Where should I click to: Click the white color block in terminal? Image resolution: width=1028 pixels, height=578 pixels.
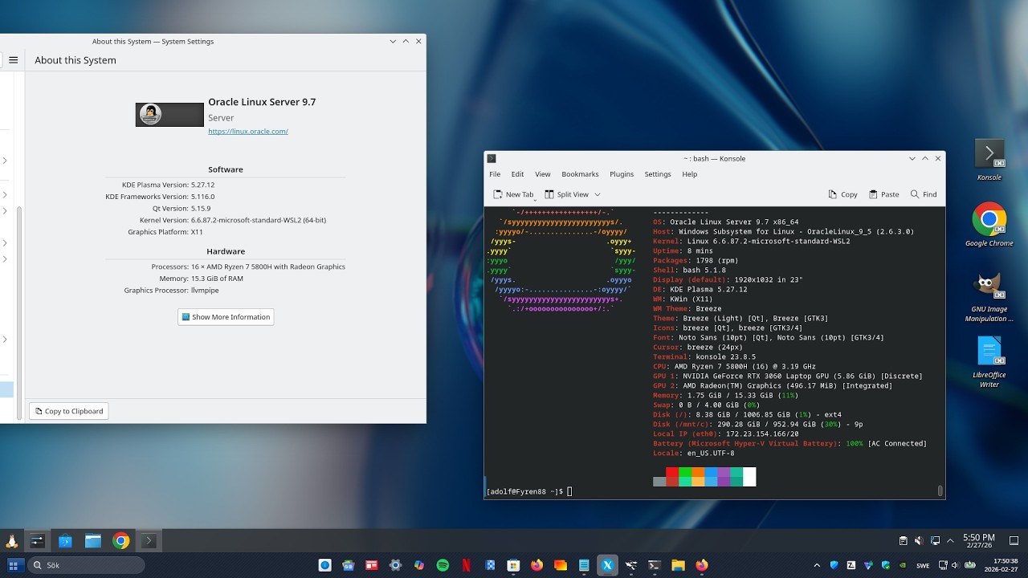(749, 478)
